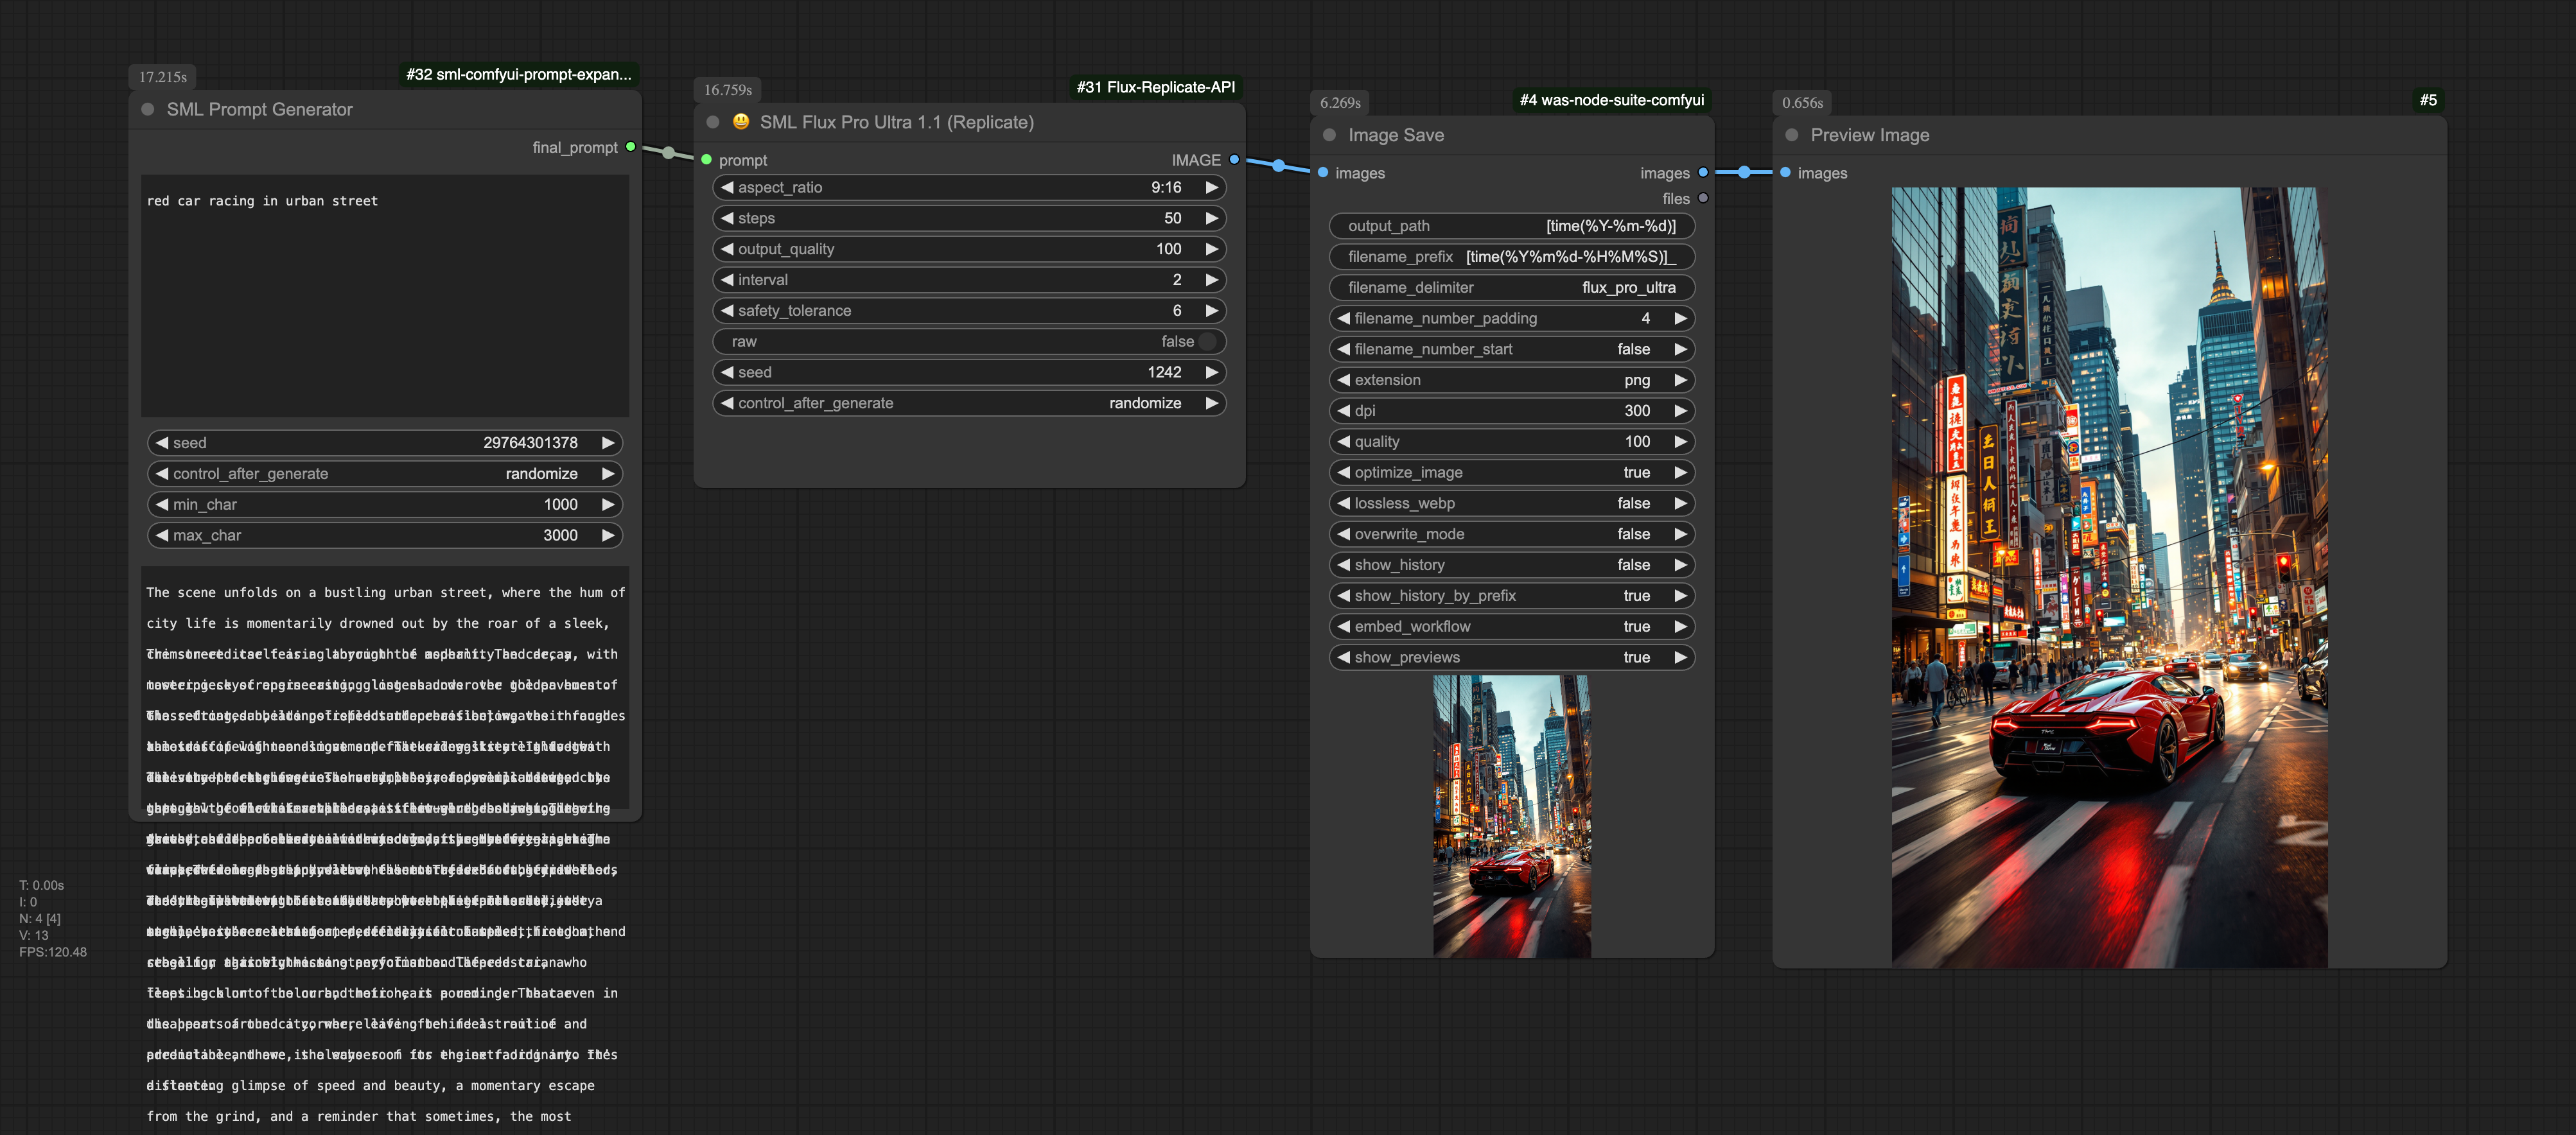
Task: Increase output_quality with right arrow
Action: [1211, 249]
